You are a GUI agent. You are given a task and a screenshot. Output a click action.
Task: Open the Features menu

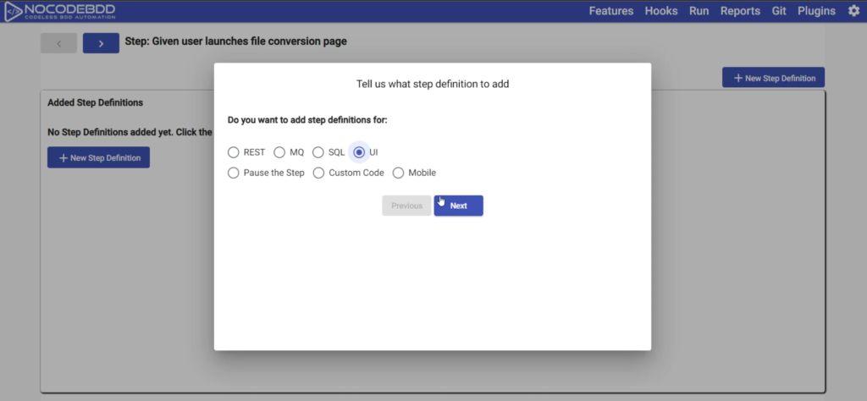click(611, 11)
